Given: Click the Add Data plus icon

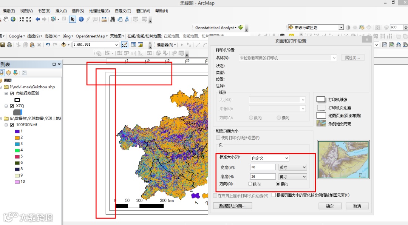Looking at the screenshot, I should [64, 45].
